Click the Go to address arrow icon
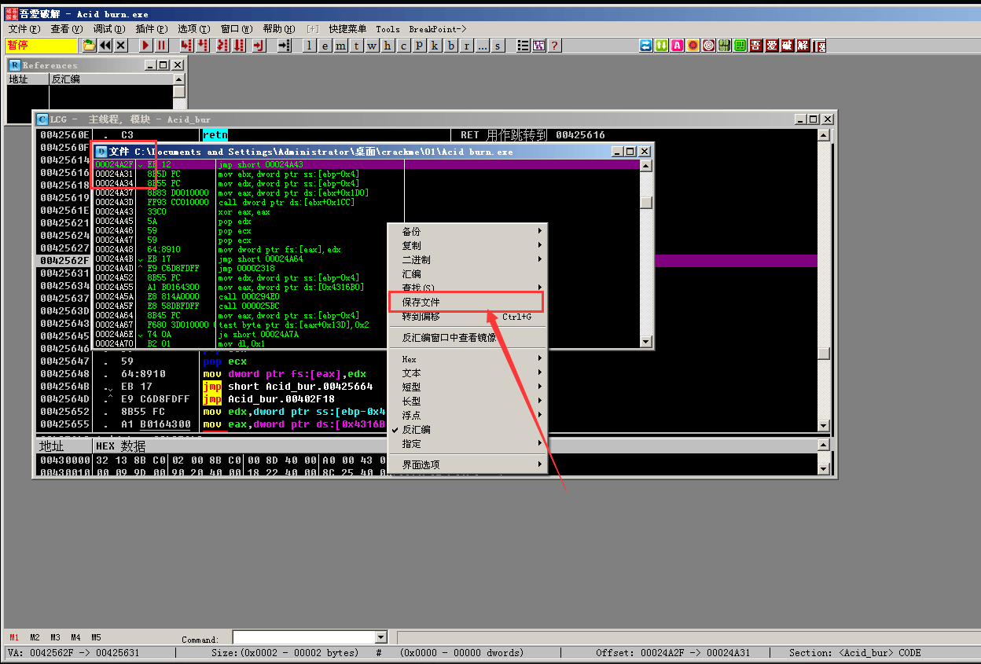The width and height of the screenshot is (981, 664). pyautogui.click(x=284, y=46)
